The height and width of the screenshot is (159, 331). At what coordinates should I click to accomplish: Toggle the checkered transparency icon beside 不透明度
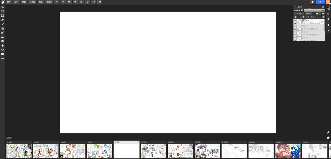[x=302, y=10]
